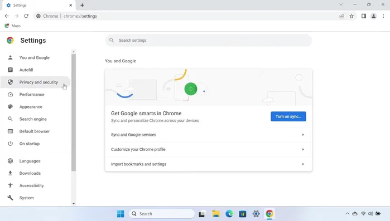Go back with the browser back arrow
This screenshot has height=221, width=390.
tap(7, 16)
